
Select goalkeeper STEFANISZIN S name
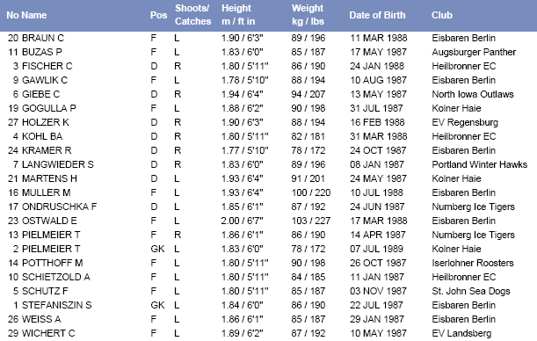(57, 305)
